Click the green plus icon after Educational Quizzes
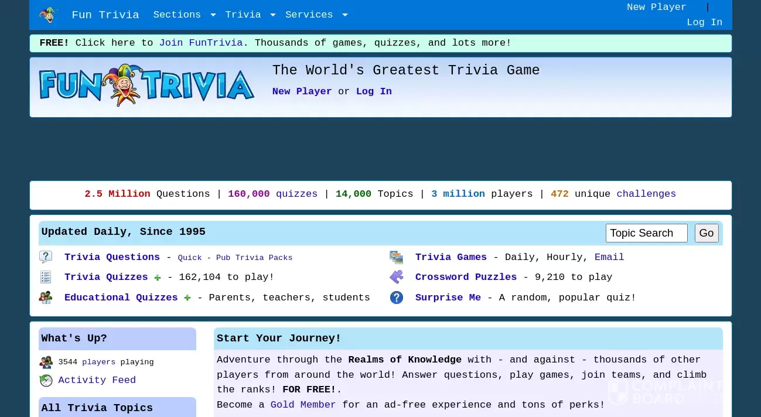Image resolution: width=761 pixels, height=417 pixels. tap(187, 298)
